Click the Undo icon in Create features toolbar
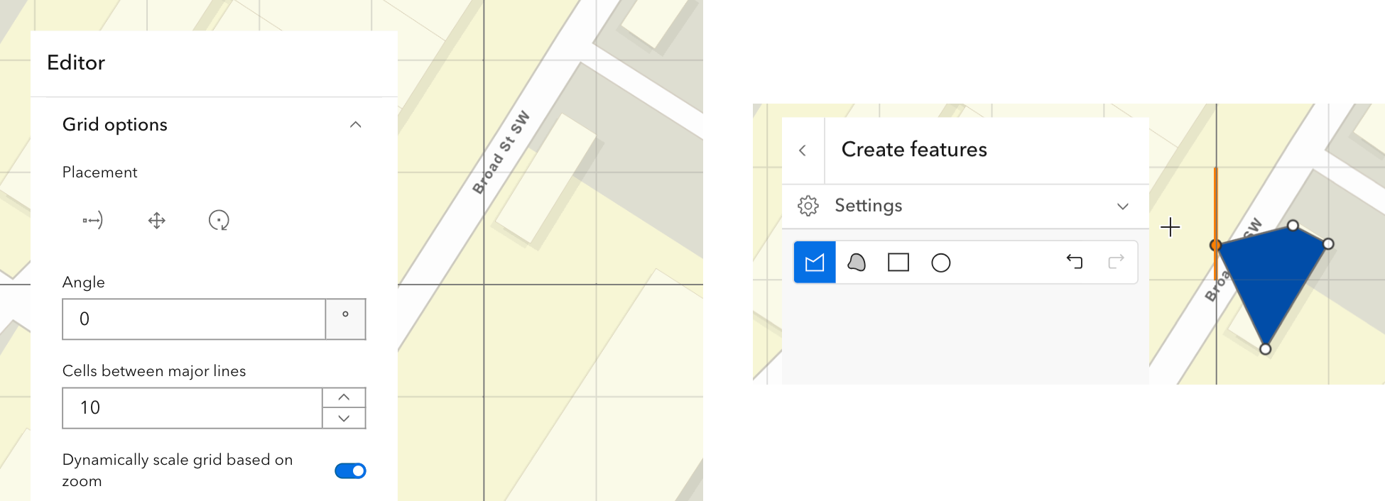Image resolution: width=1385 pixels, height=501 pixels. coord(1075,262)
